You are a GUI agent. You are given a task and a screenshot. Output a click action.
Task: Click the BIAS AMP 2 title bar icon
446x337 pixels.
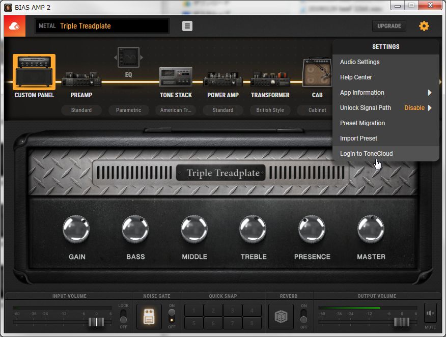(8, 8)
